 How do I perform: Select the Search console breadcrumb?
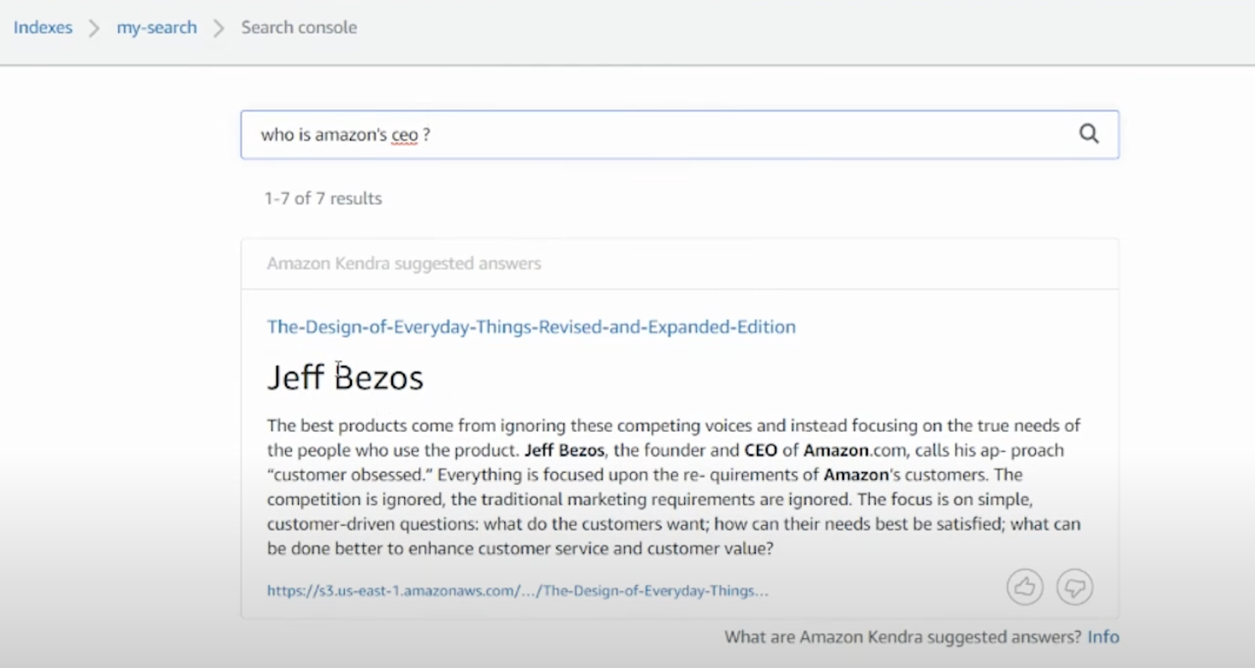pyautogui.click(x=299, y=27)
